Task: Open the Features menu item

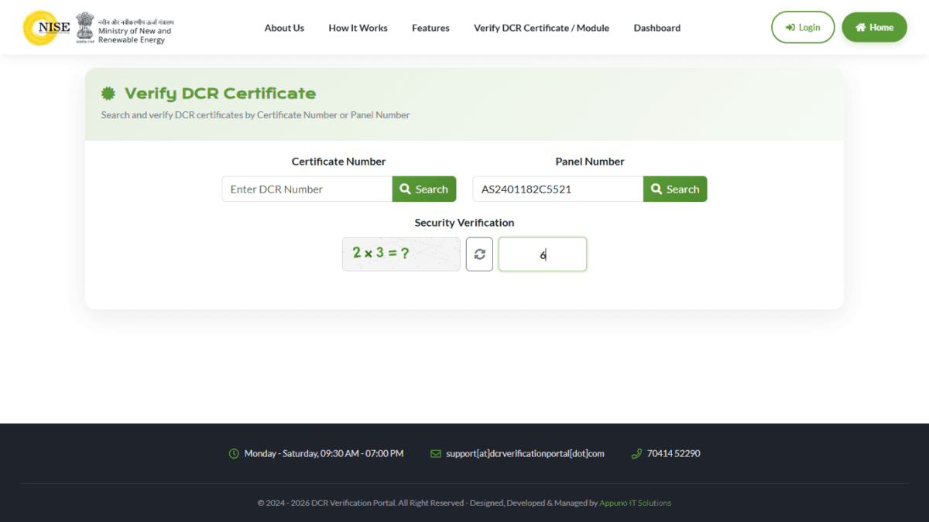Action: pyautogui.click(x=430, y=28)
